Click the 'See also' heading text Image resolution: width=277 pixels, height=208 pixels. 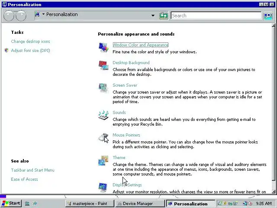(x=20, y=161)
